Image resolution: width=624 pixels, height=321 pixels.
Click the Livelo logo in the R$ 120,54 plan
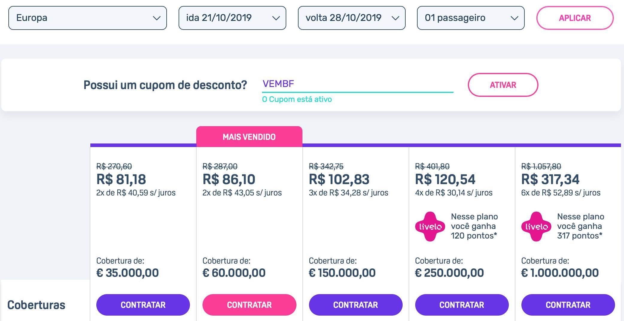(x=430, y=226)
